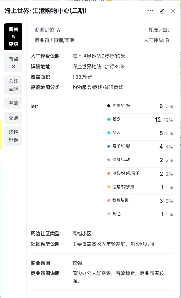Go to the 客流 tab

[13, 103]
